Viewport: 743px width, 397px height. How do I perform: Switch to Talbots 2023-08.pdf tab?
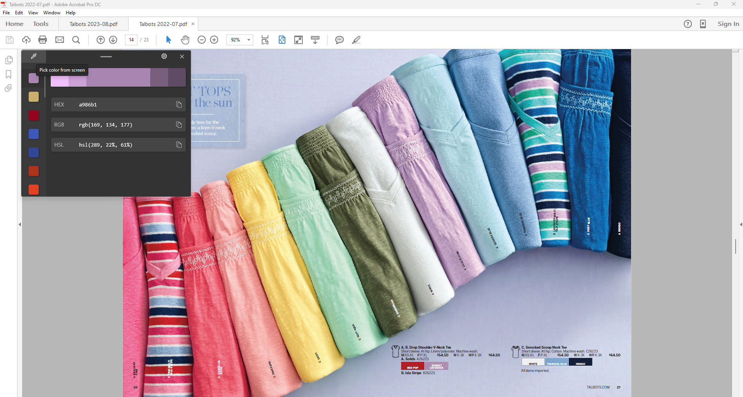click(94, 24)
